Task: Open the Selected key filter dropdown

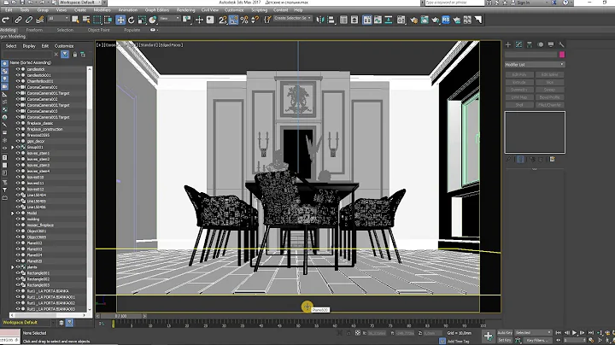Action: click(x=533, y=333)
